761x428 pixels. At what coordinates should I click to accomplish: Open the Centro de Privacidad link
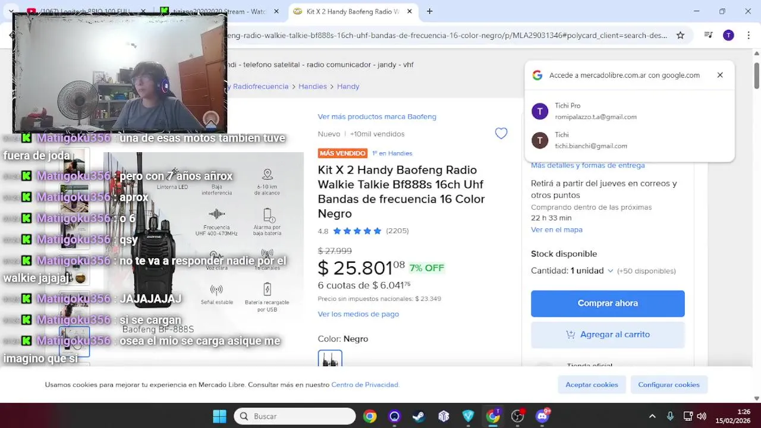(x=365, y=385)
